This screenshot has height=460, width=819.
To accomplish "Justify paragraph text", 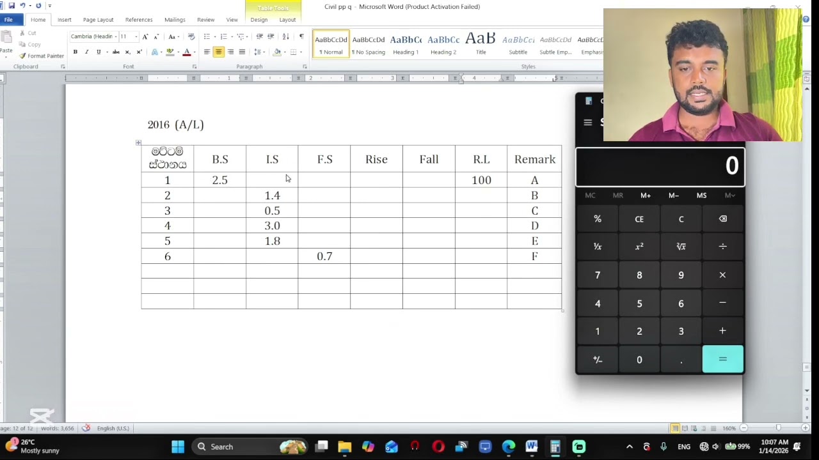I will (242, 52).
